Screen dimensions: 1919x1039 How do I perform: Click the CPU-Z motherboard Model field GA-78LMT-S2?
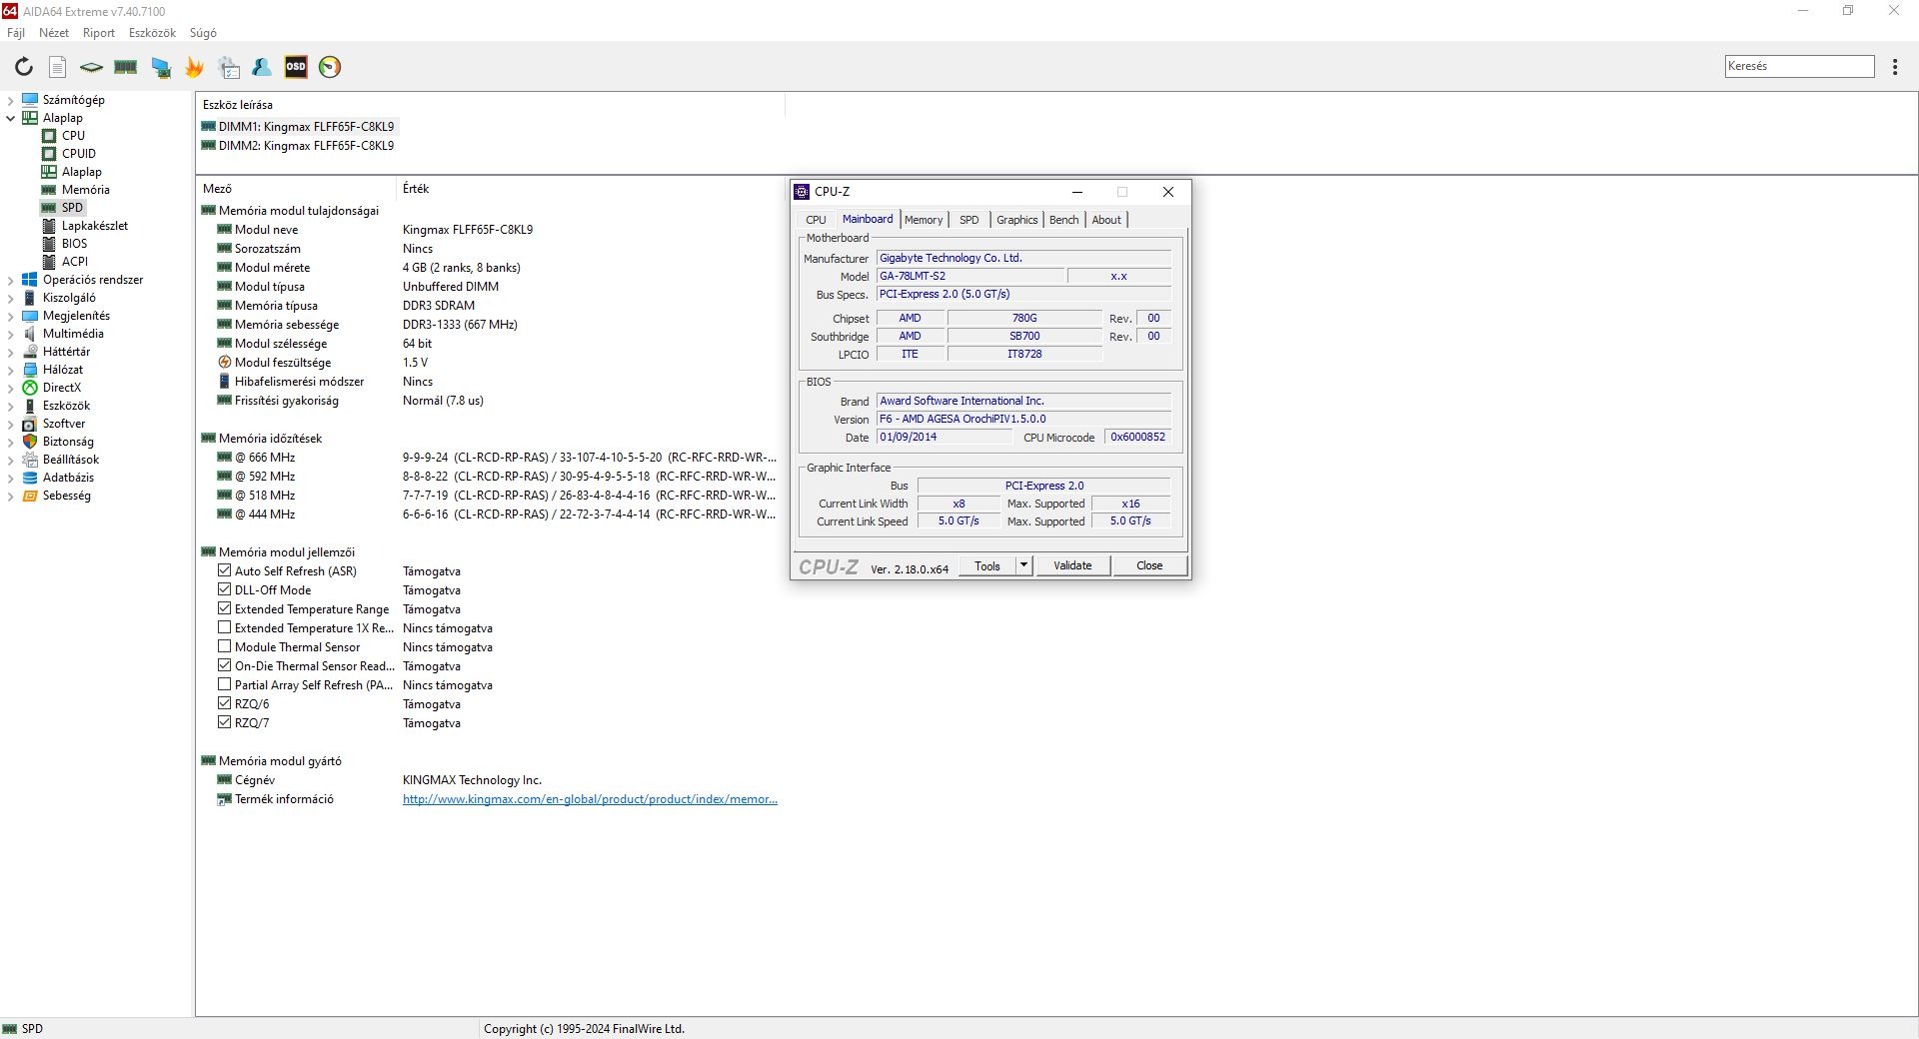point(969,276)
